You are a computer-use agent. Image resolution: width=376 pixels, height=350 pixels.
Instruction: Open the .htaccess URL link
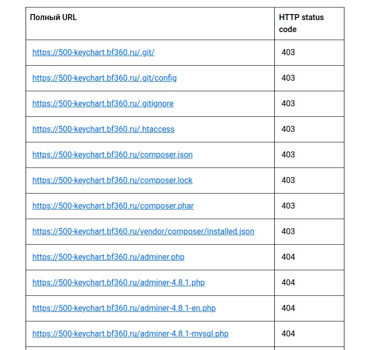[x=103, y=129]
